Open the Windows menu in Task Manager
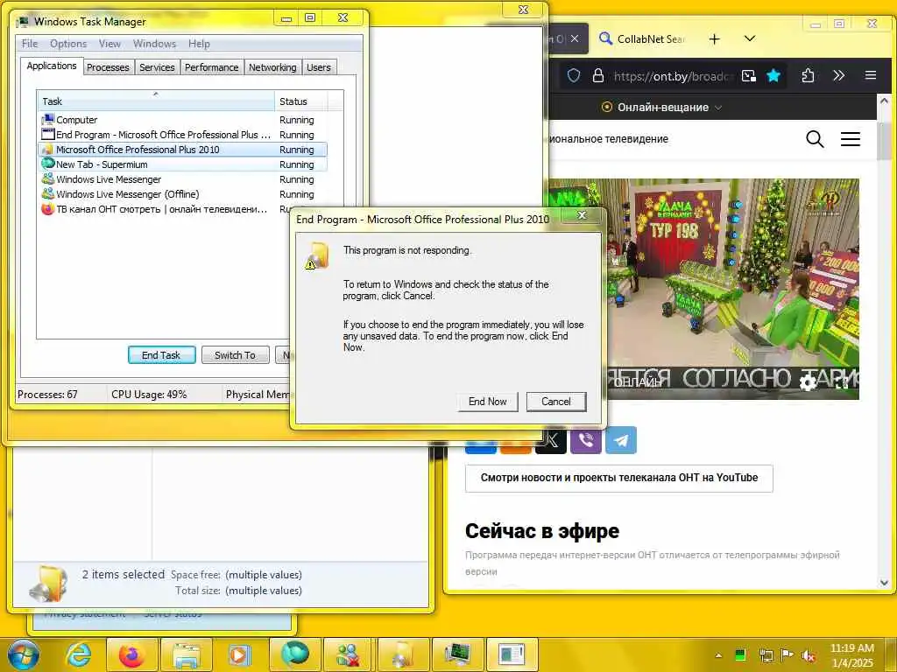This screenshot has height=672, width=897. [x=154, y=44]
